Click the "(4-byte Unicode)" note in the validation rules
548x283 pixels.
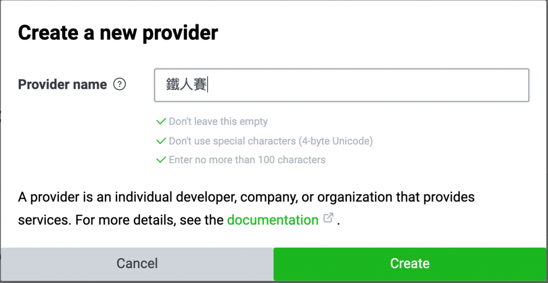point(336,141)
